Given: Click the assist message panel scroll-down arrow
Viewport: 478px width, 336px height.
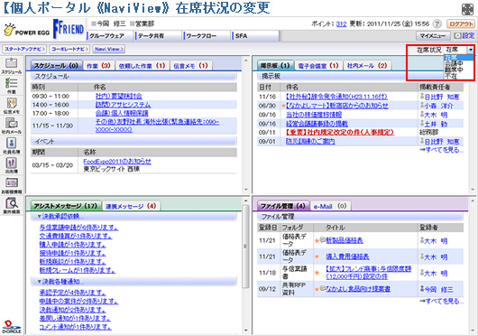Looking at the screenshot, I should coord(246,331).
